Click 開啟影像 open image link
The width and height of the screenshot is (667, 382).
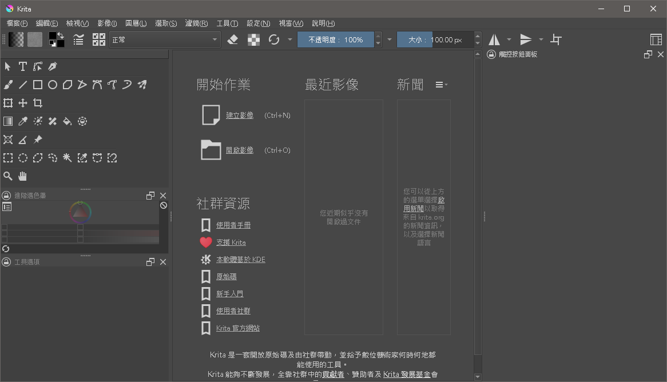point(240,150)
